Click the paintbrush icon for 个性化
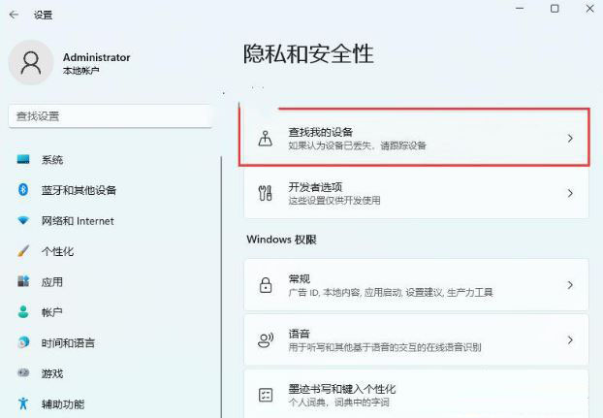 coord(23,251)
